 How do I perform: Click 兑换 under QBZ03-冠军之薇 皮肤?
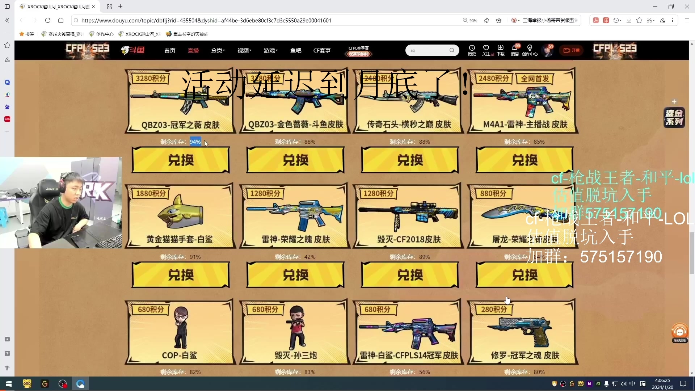coord(181,160)
